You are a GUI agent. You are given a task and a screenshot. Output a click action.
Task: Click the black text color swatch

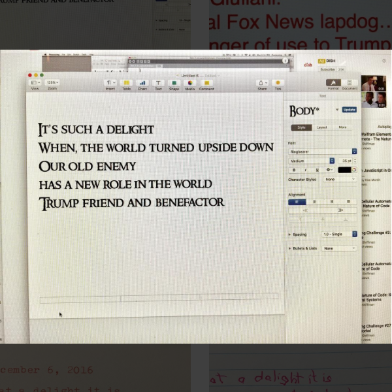click(x=344, y=170)
